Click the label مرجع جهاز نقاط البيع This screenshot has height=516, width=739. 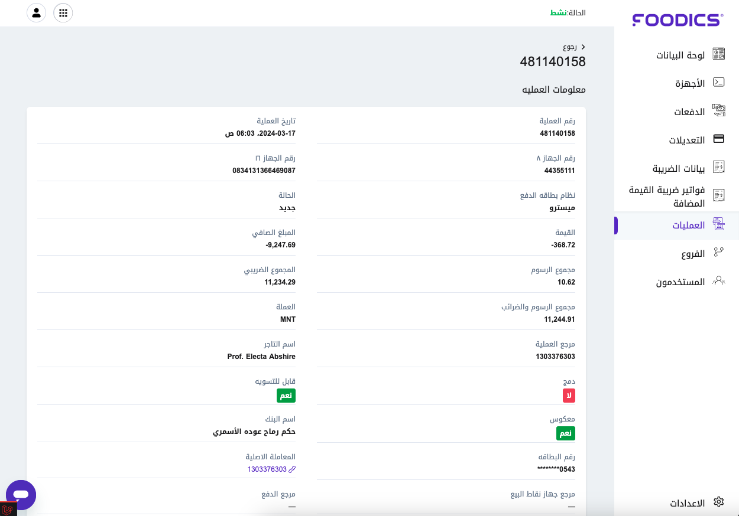click(543, 494)
